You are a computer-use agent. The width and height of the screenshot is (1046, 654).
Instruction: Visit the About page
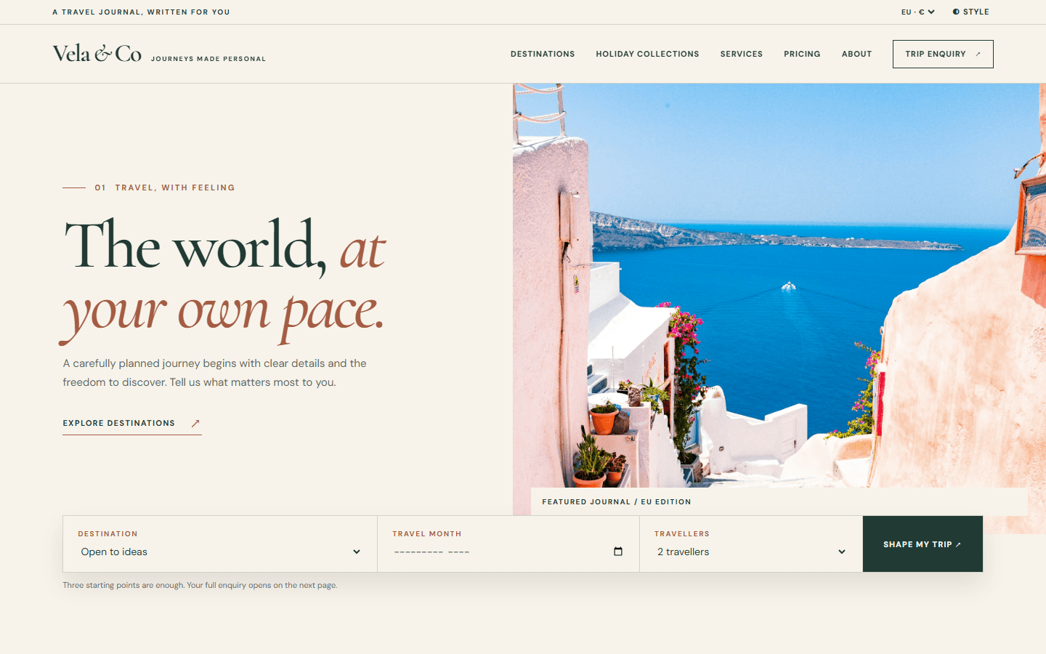click(856, 54)
